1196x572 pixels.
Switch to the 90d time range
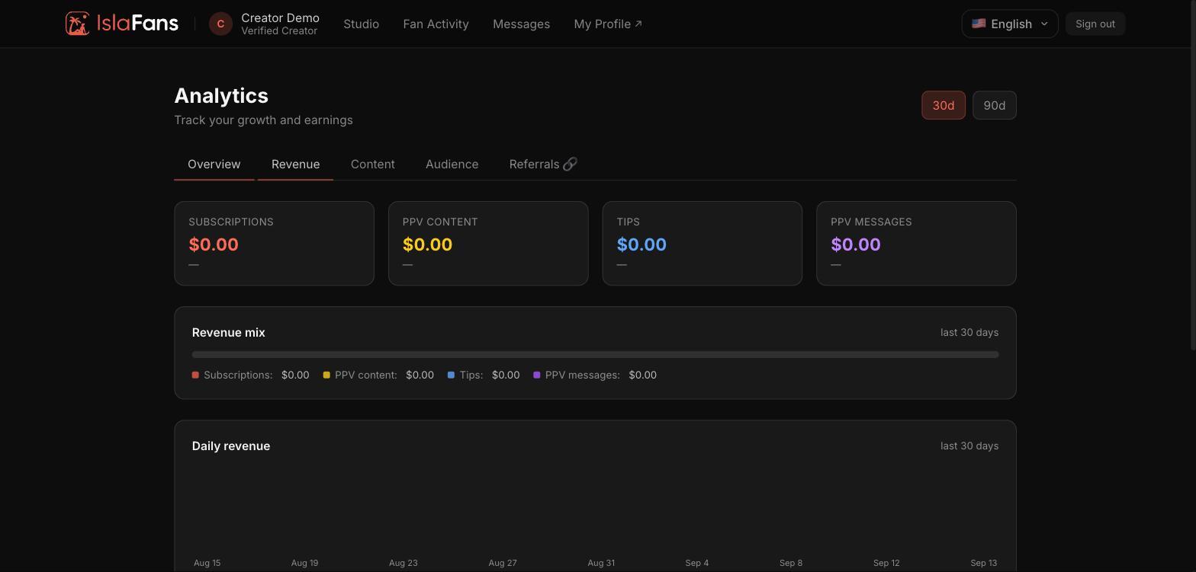[x=995, y=105]
